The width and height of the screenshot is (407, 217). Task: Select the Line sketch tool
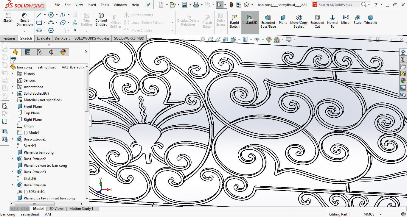pos(39,15)
